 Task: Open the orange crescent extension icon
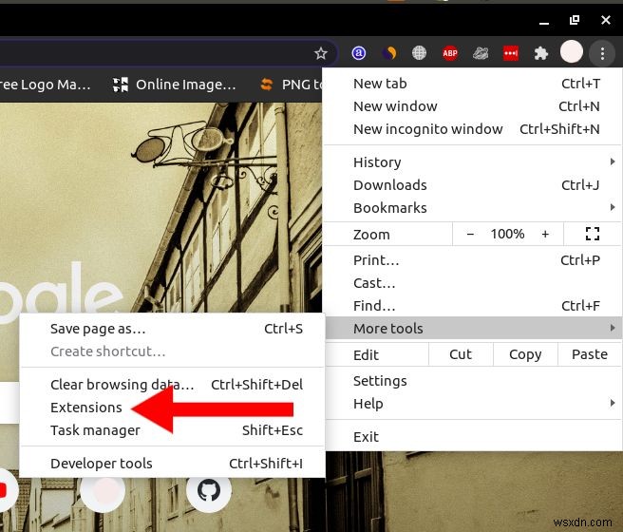(x=389, y=53)
